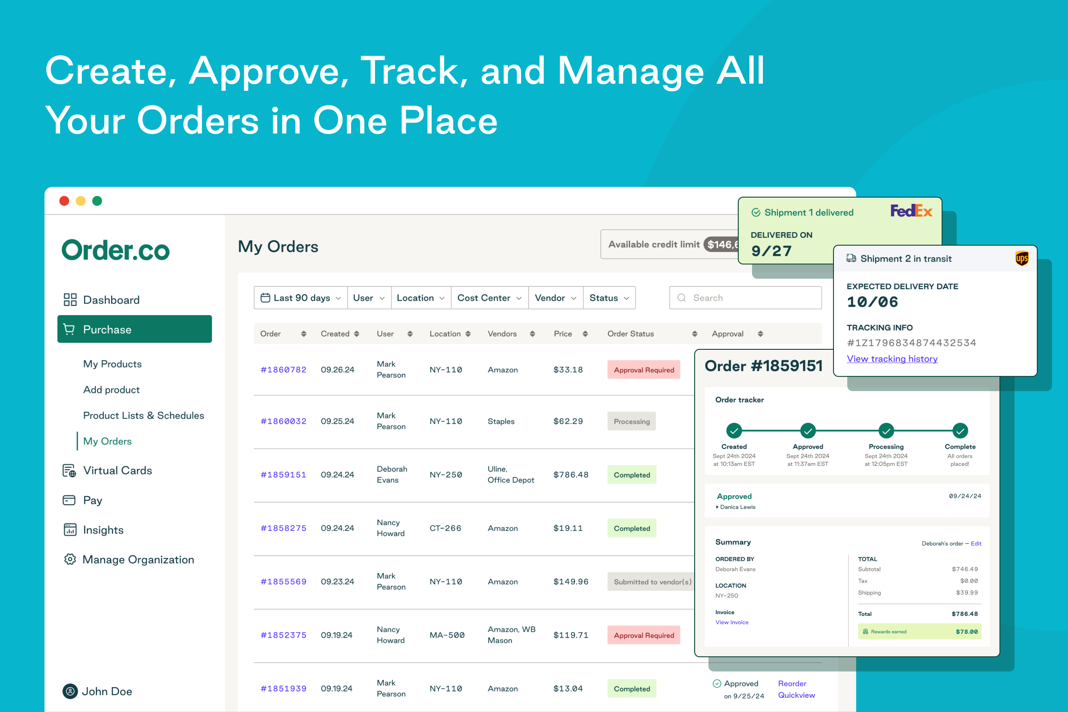Open the Vendor filter dropdown

(x=556, y=297)
